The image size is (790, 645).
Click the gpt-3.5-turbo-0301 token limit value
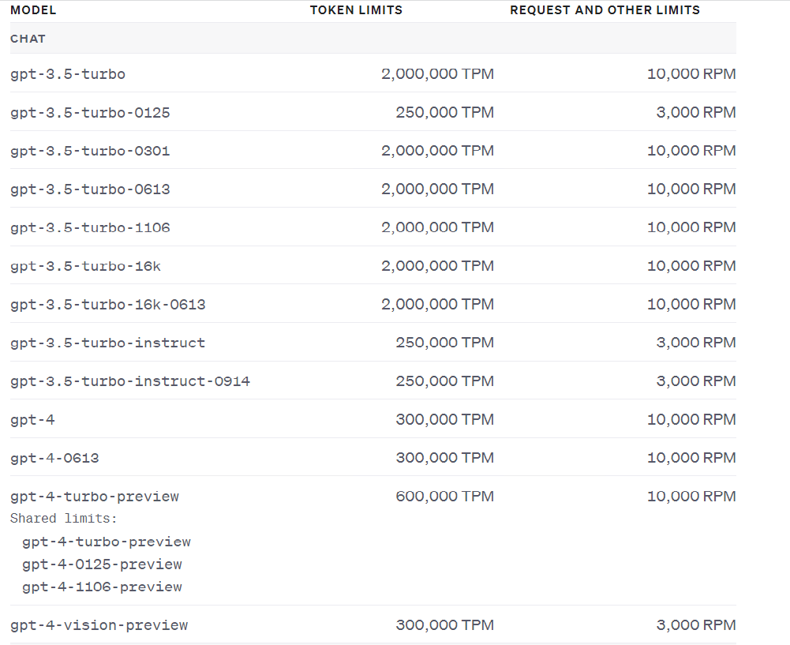(437, 150)
